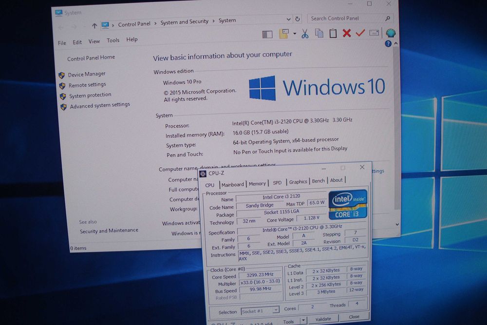Open Advanced system settings link

(x=100, y=105)
